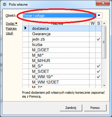Select the liczba row
The height and width of the screenshot is (117, 112).
(x=62, y=45)
